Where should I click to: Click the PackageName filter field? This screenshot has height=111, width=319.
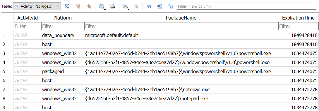tap(181, 26)
